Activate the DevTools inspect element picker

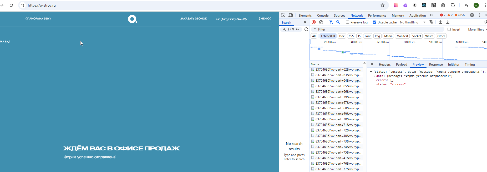click(283, 15)
